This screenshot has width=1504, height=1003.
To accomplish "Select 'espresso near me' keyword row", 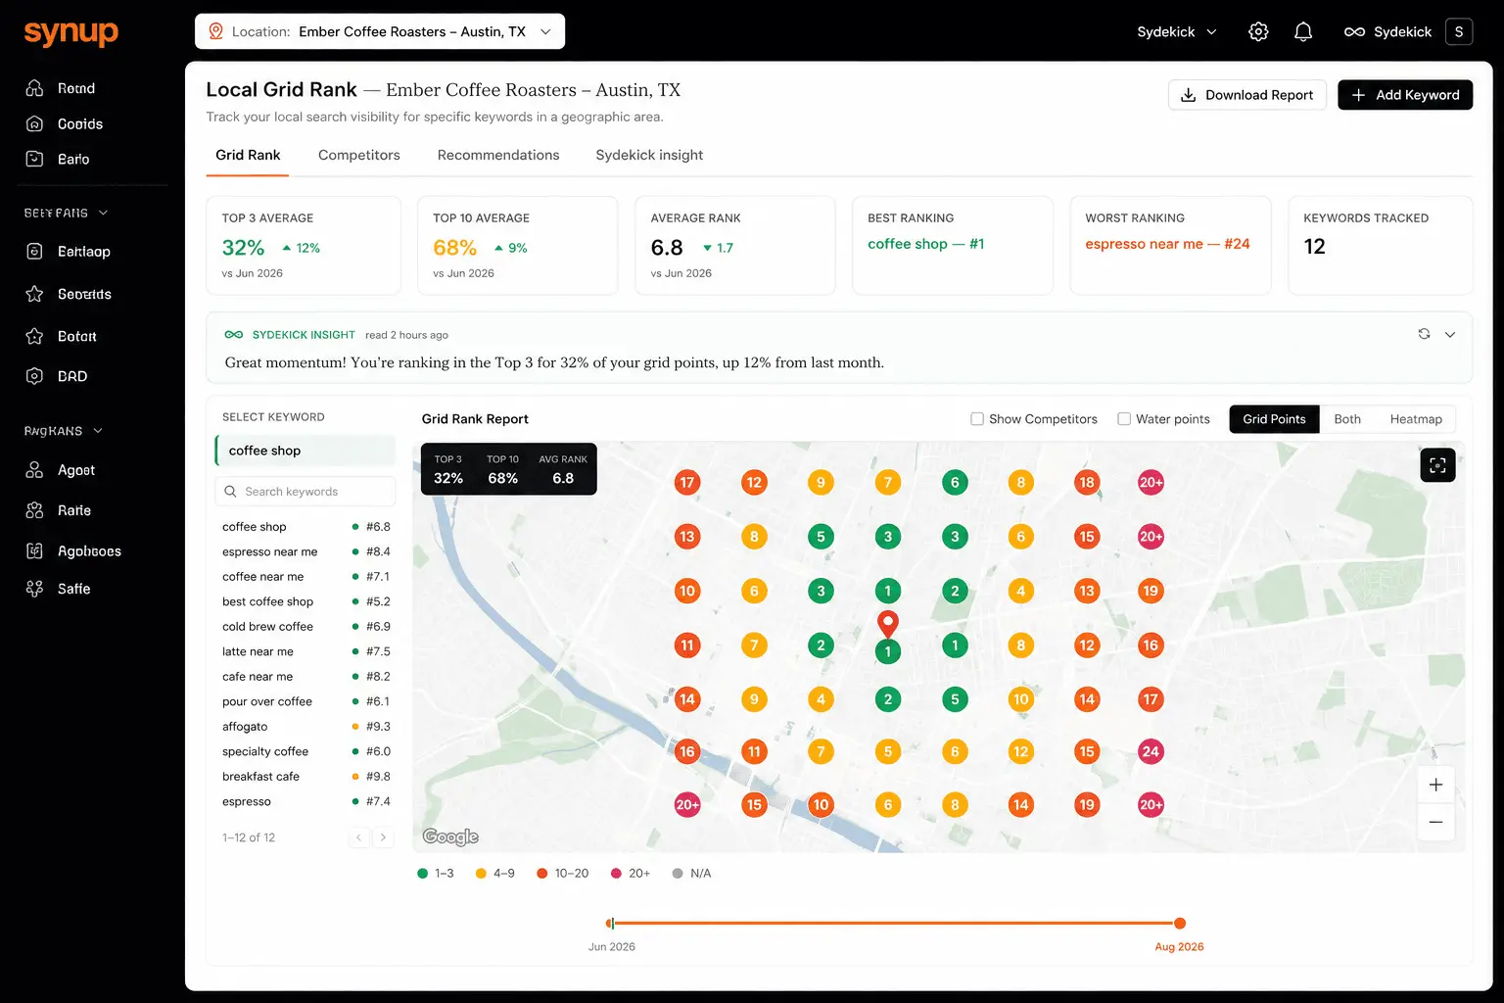I will tap(305, 551).
